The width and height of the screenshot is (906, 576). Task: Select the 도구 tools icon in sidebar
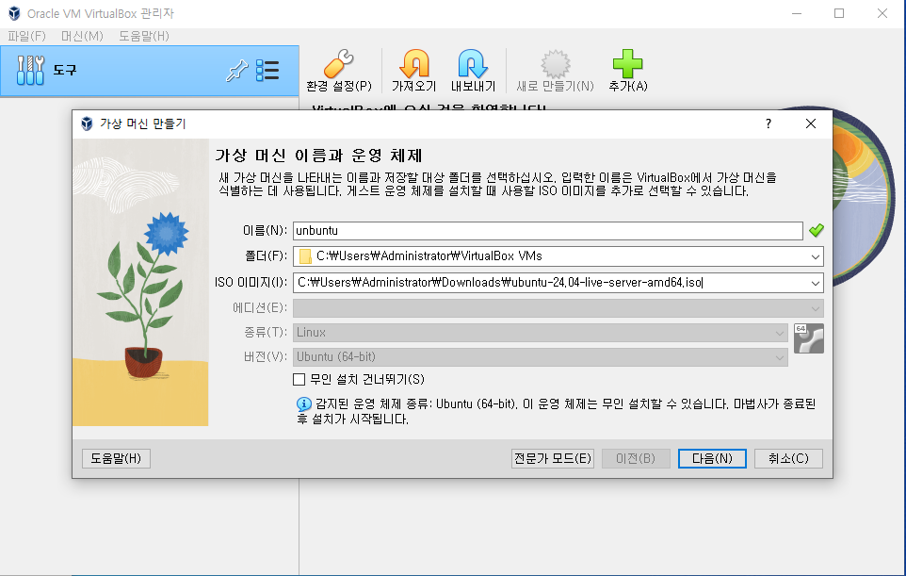(30, 71)
